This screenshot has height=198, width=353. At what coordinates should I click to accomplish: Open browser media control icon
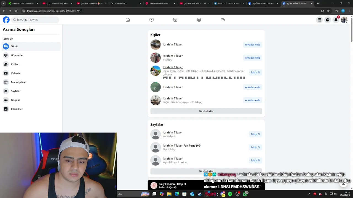[x=337, y=11]
